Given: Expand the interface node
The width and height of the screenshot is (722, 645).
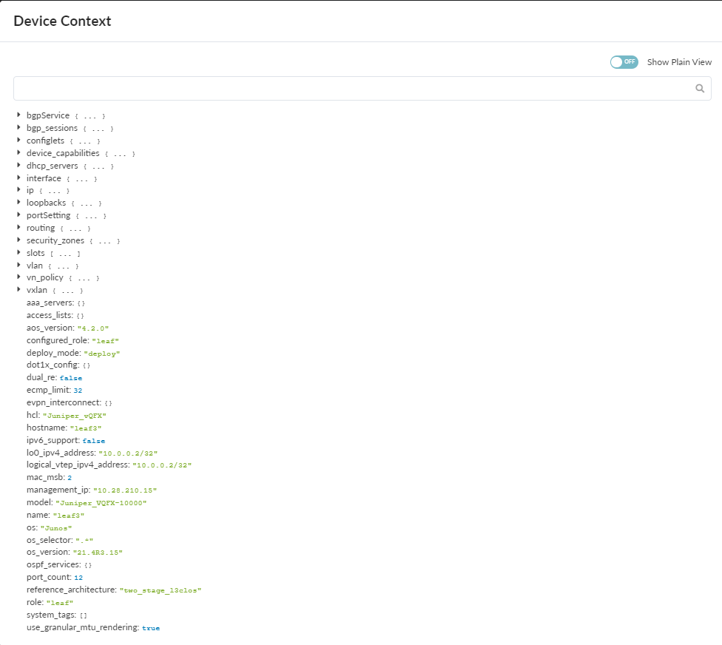Looking at the screenshot, I should pos(19,178).
